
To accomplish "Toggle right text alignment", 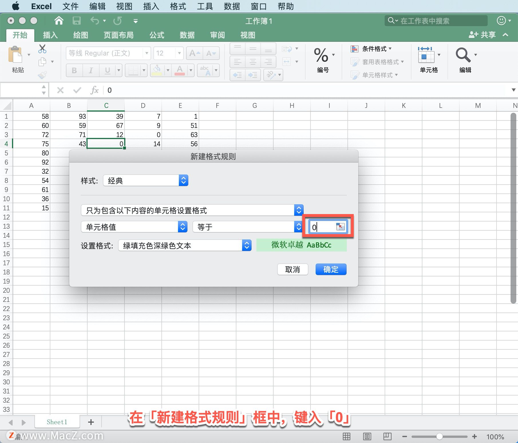I will [x=268, y=62].
